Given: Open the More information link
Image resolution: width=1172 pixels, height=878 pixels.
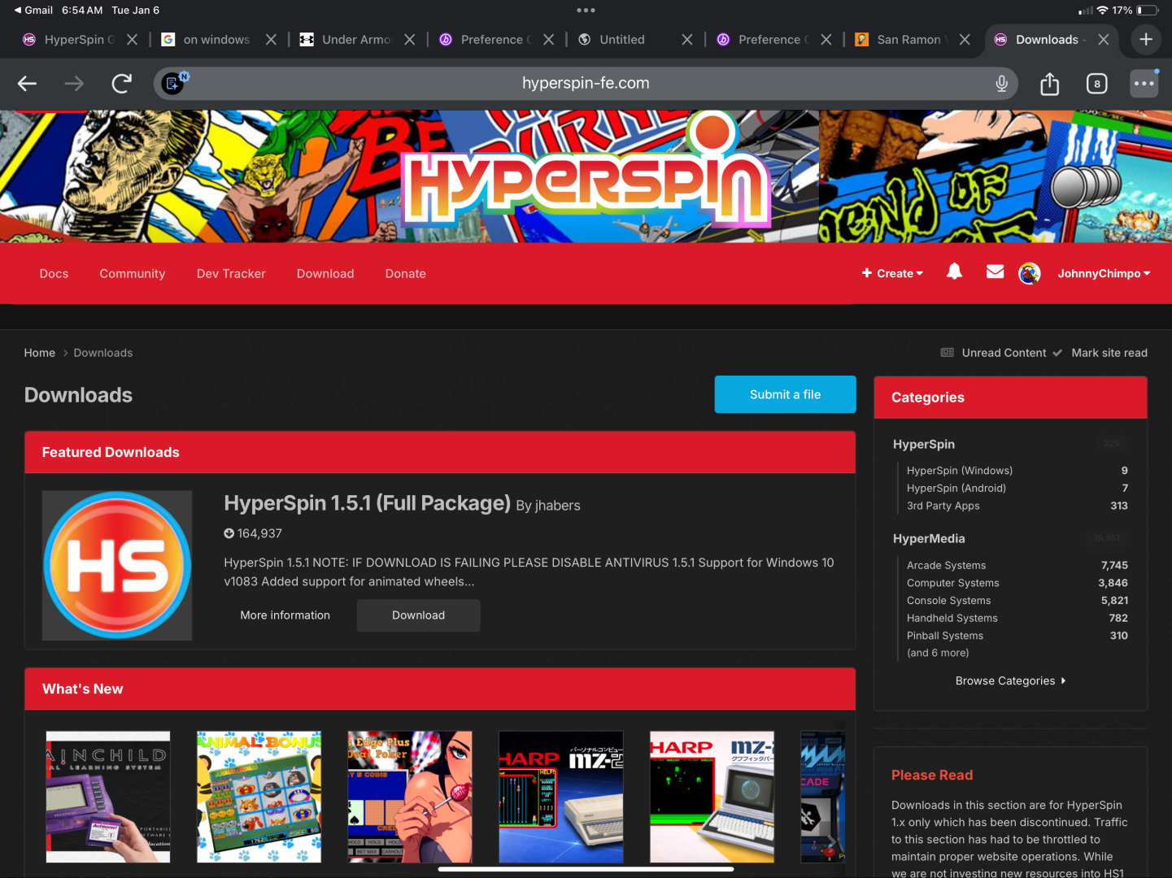Looking at the screenshot, I should click(x=285, y=615).
